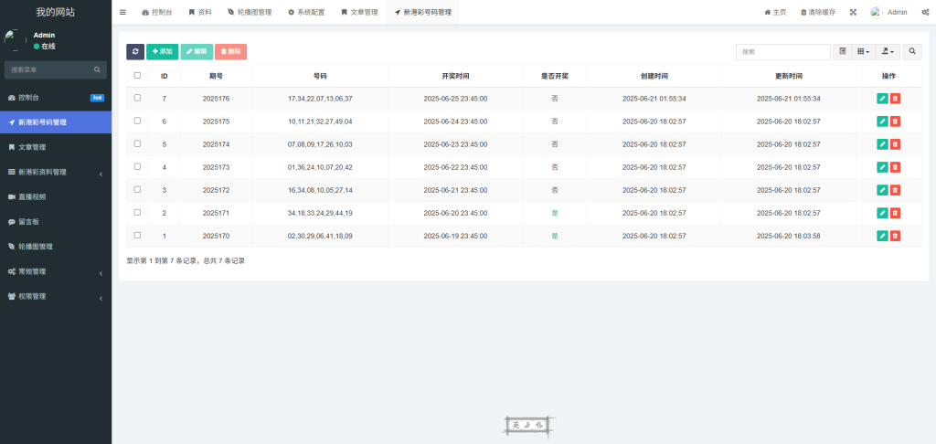Open the columns grid dropdown

click(863, 52)
